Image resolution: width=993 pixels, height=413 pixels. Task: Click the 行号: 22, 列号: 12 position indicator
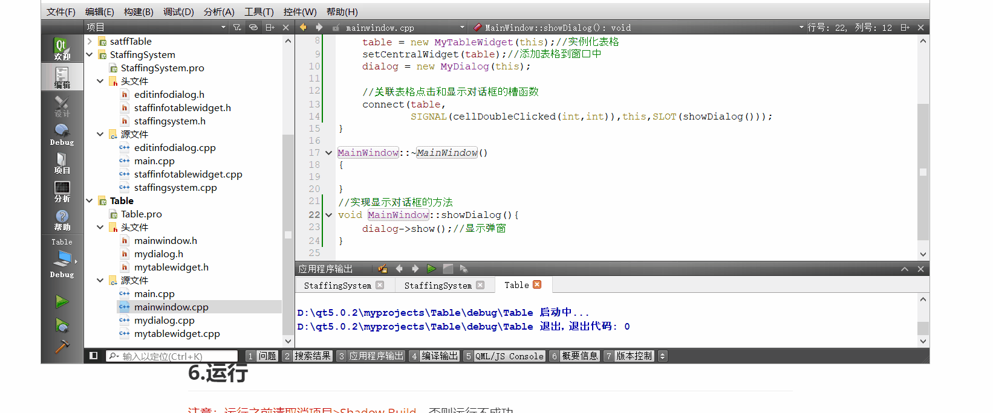(850, 28)
